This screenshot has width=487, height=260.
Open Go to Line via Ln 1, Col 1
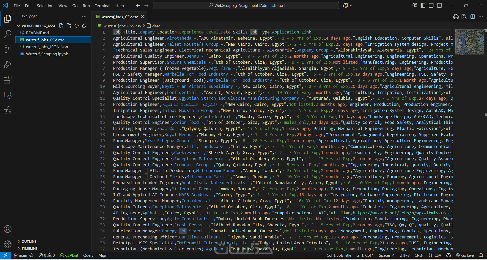[365, 255]
